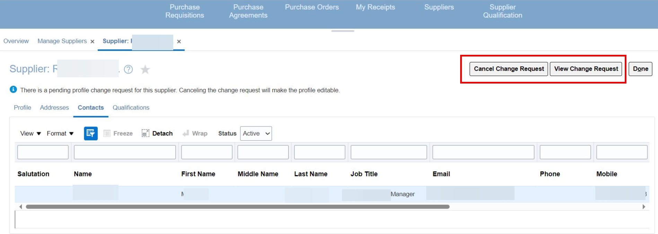Focus the Mobile filter field
Image resolution: width=658 pixels, height=234 pixels.
622,152
